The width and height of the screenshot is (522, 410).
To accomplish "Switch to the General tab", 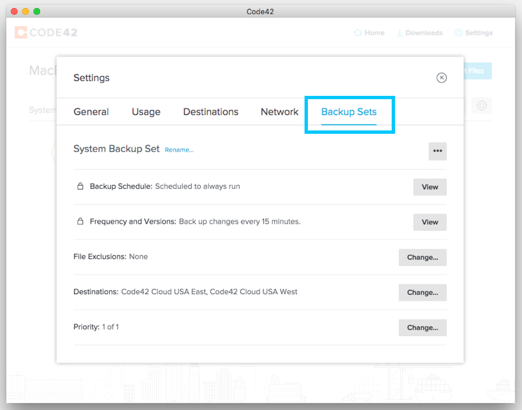I will (x=91, y=112).
